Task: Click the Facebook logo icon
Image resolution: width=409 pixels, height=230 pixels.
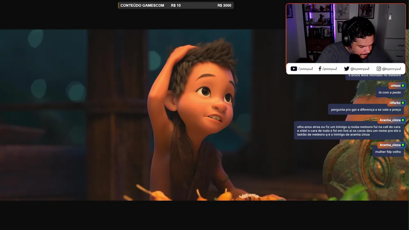Action: pyautogui.click(x=320, y=69)
